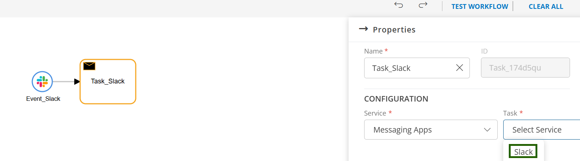Click the CLEAR ALL button

pyautogui.click(x=546, y=7)
